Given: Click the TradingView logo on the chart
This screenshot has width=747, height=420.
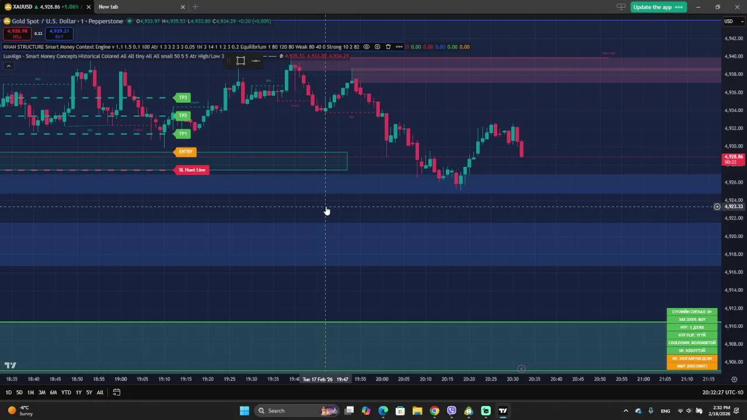Looking at the screenshot, I should (x=10, y=366).
